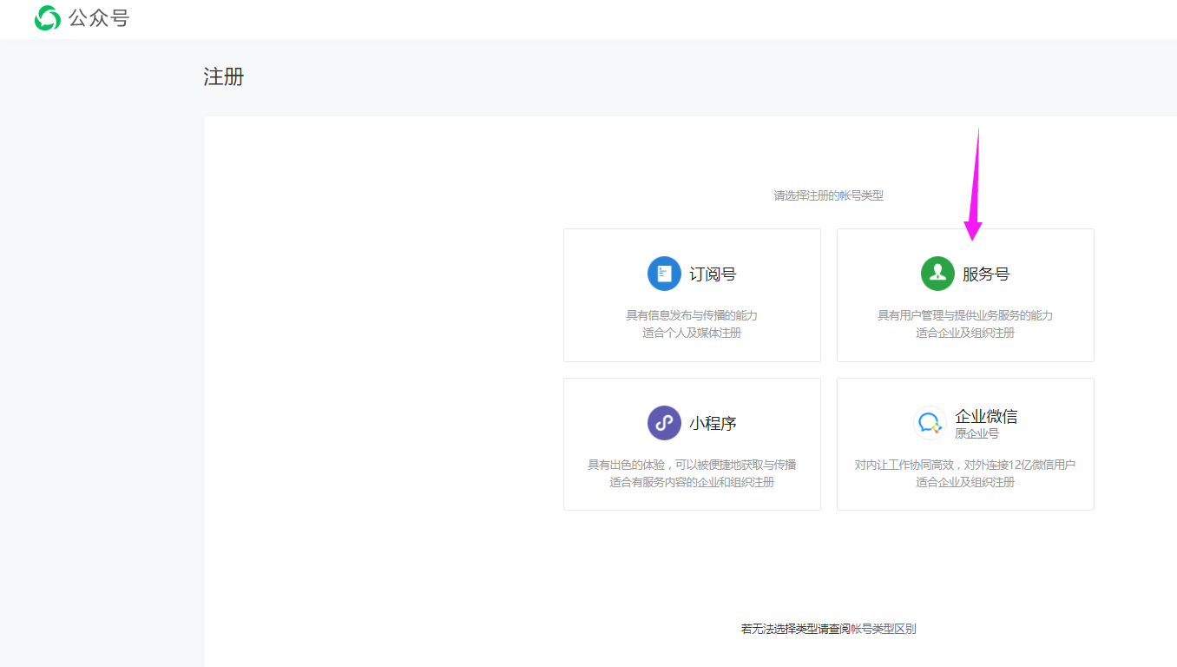The width and height of the screenshot is (1177, 667).
Task: Select the 小程序 title text
Action: tap(713, 424)
